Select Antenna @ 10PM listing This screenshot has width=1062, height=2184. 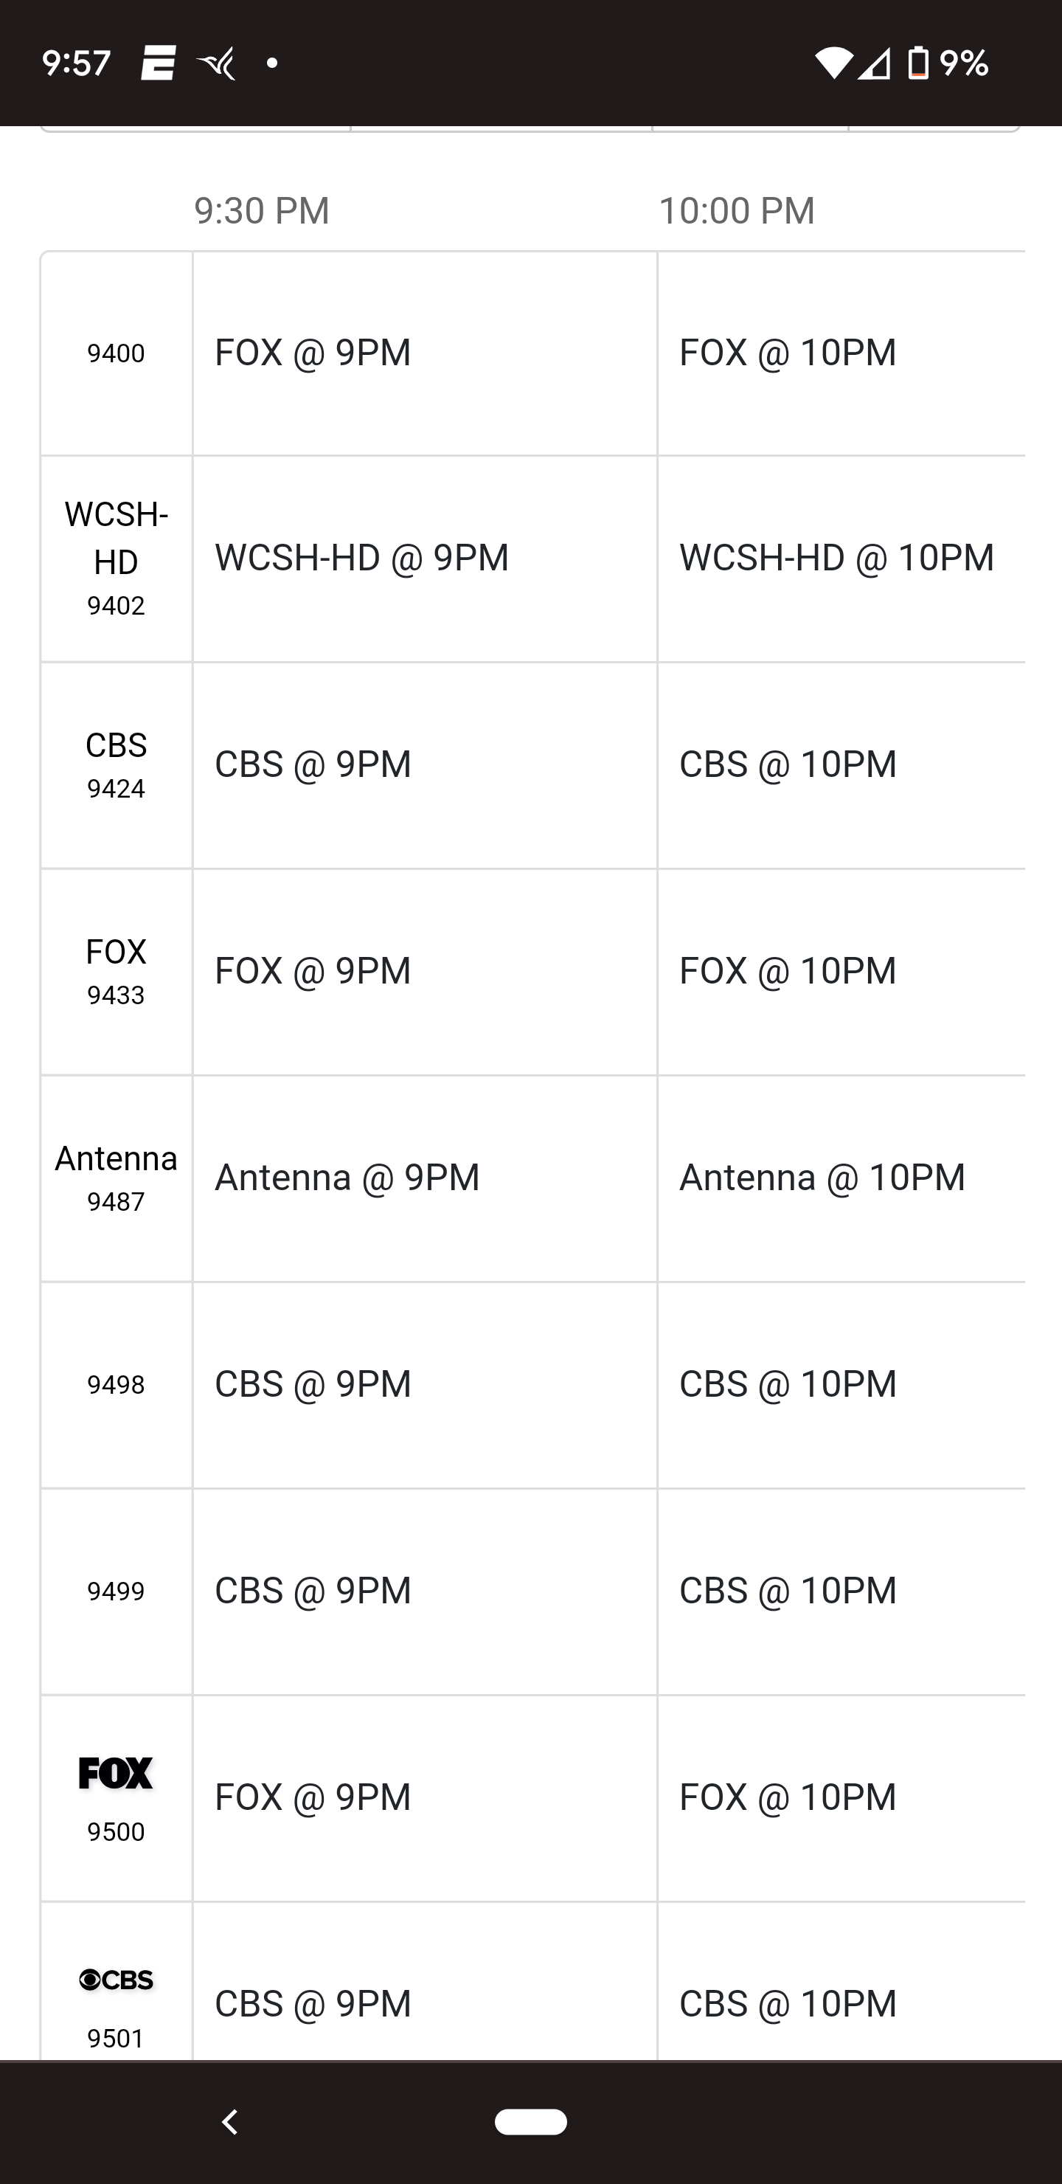[x=841, y=1178]
